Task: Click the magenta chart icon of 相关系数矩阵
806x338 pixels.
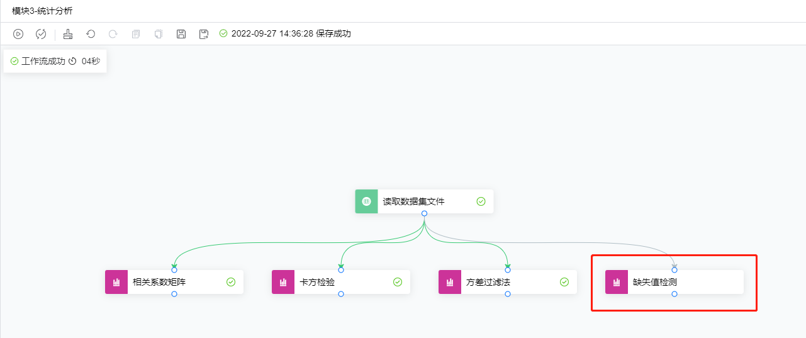Action: 116,282
